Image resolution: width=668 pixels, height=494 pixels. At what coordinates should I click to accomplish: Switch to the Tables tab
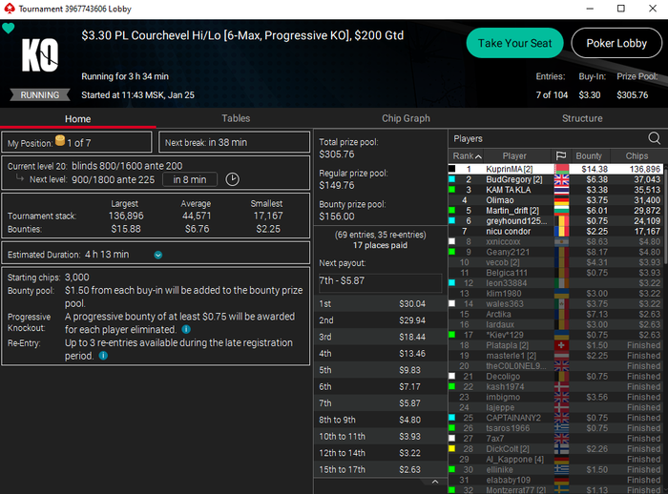[x=236, y=118]
